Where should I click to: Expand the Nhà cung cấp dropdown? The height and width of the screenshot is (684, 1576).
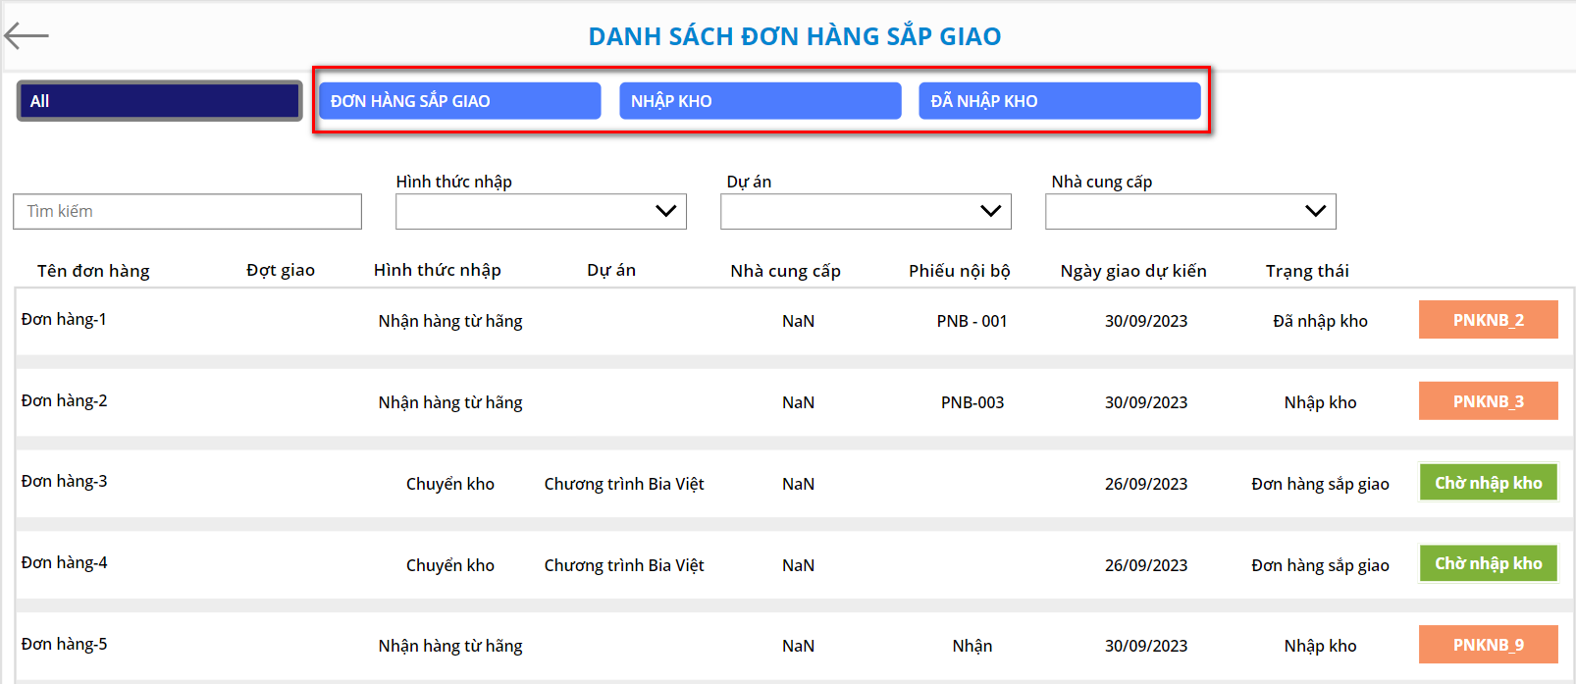point(1190,212)
